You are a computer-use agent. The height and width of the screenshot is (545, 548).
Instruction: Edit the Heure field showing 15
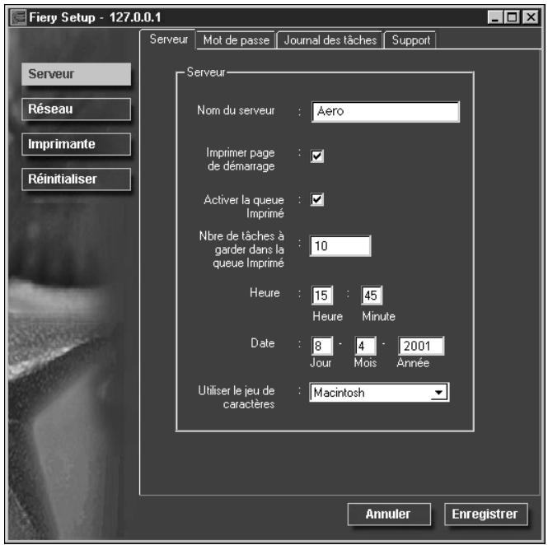pos(322,296)
